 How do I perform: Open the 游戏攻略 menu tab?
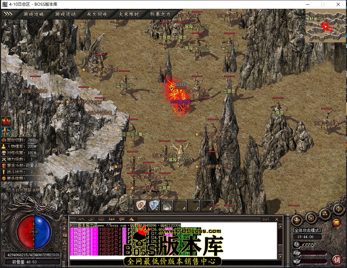33,14
